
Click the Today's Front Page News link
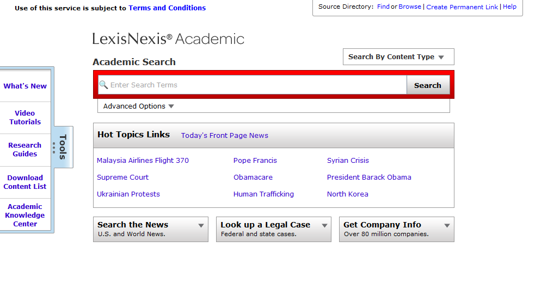224,136
